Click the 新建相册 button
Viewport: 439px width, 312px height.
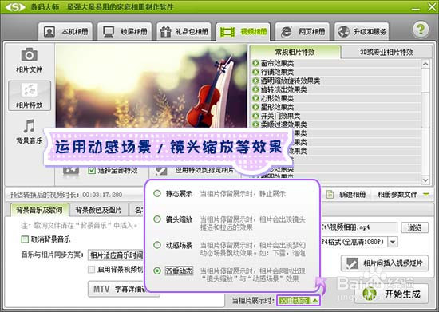click(x=346, y=194)
